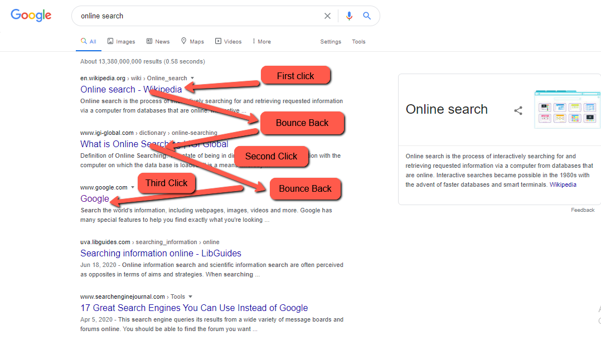Open the Maps tab
This screenshot has width=601, height=345.
192,41
